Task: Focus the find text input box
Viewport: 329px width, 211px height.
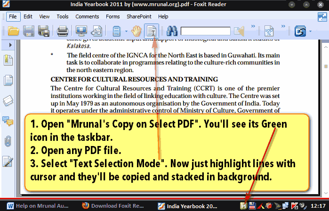Action: click(205, 31)
